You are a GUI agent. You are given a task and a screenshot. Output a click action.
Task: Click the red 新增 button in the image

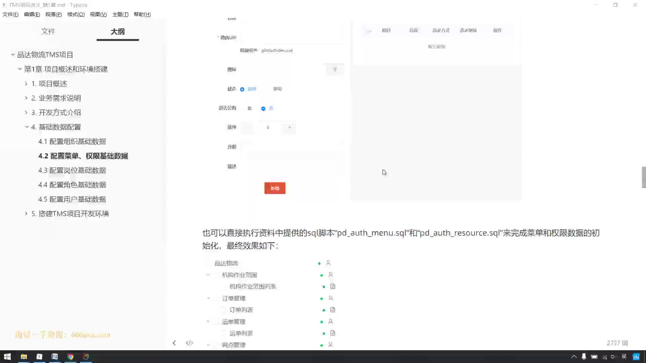[x=275, y=188]
